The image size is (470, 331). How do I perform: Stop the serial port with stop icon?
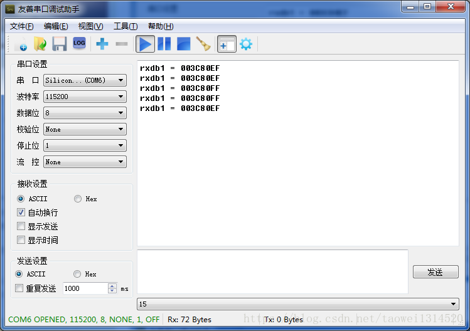pyautogui.click(x=183, y=44)
